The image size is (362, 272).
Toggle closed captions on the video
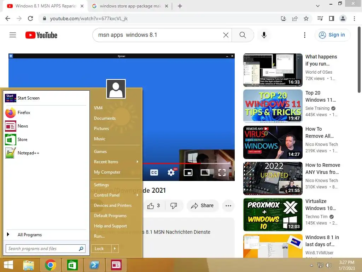[x=154, y=172]
